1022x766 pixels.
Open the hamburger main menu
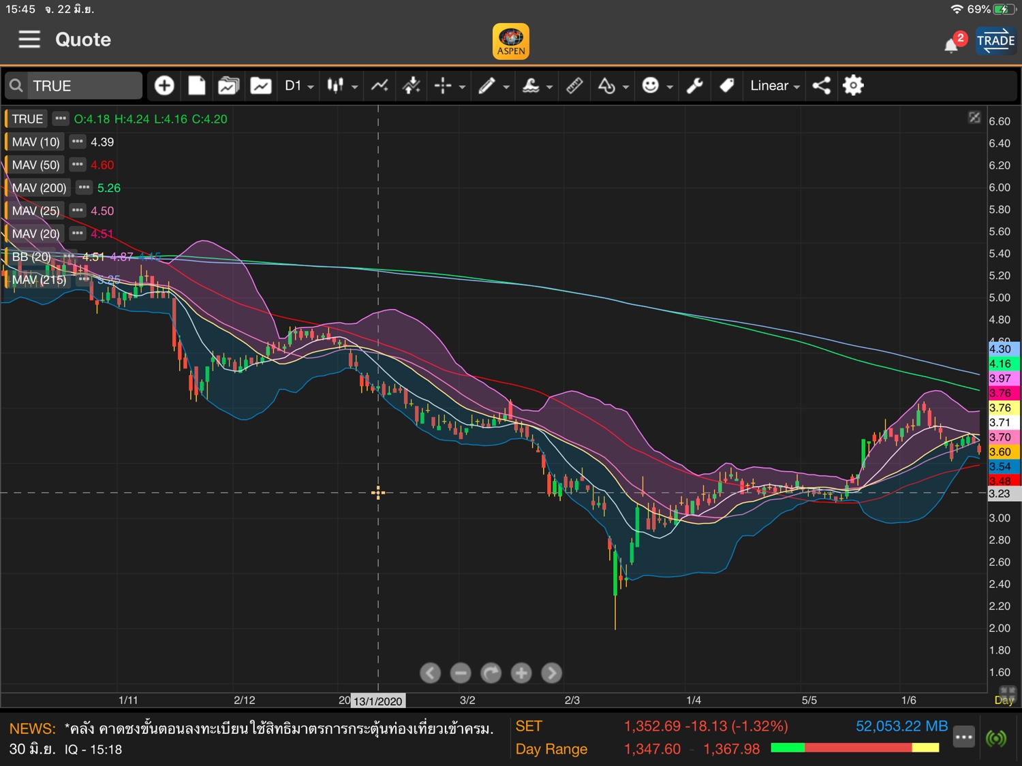point(29,39)
